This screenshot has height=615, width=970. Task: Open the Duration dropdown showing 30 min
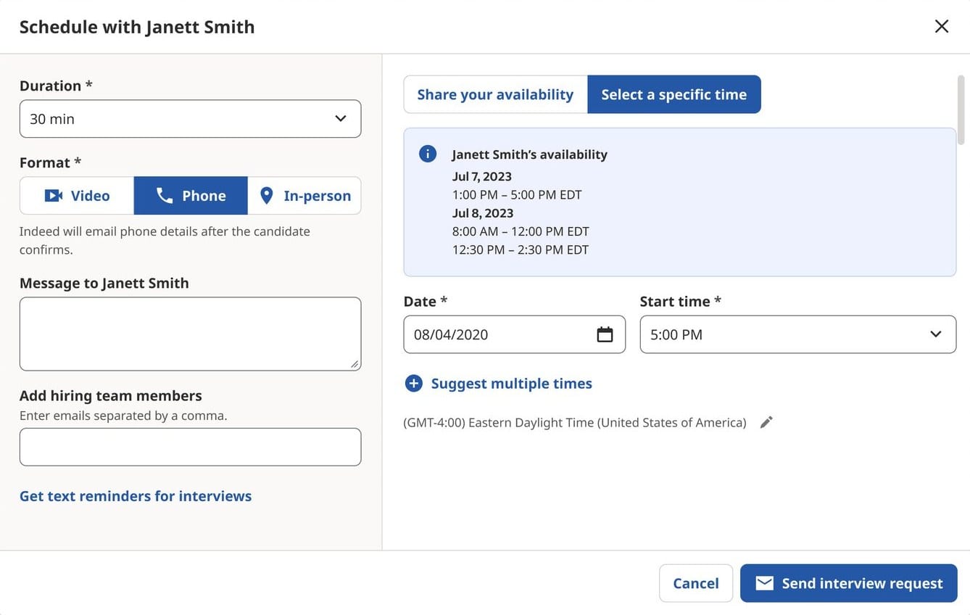[190, 119]
